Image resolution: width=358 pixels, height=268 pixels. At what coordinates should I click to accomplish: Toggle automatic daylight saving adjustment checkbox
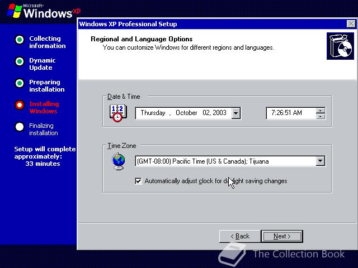[x=138, y=181]
